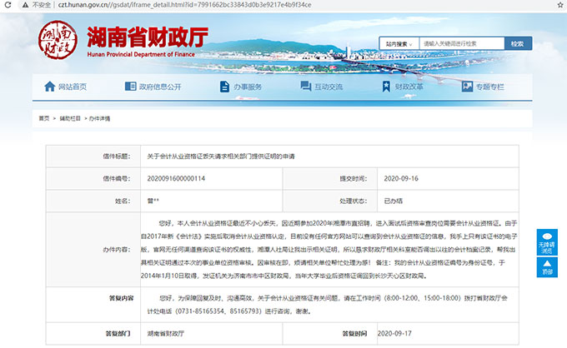Click the bookmark icon beside 财政改革
Screen dimensions: 567x348
[x=386, y=87]
